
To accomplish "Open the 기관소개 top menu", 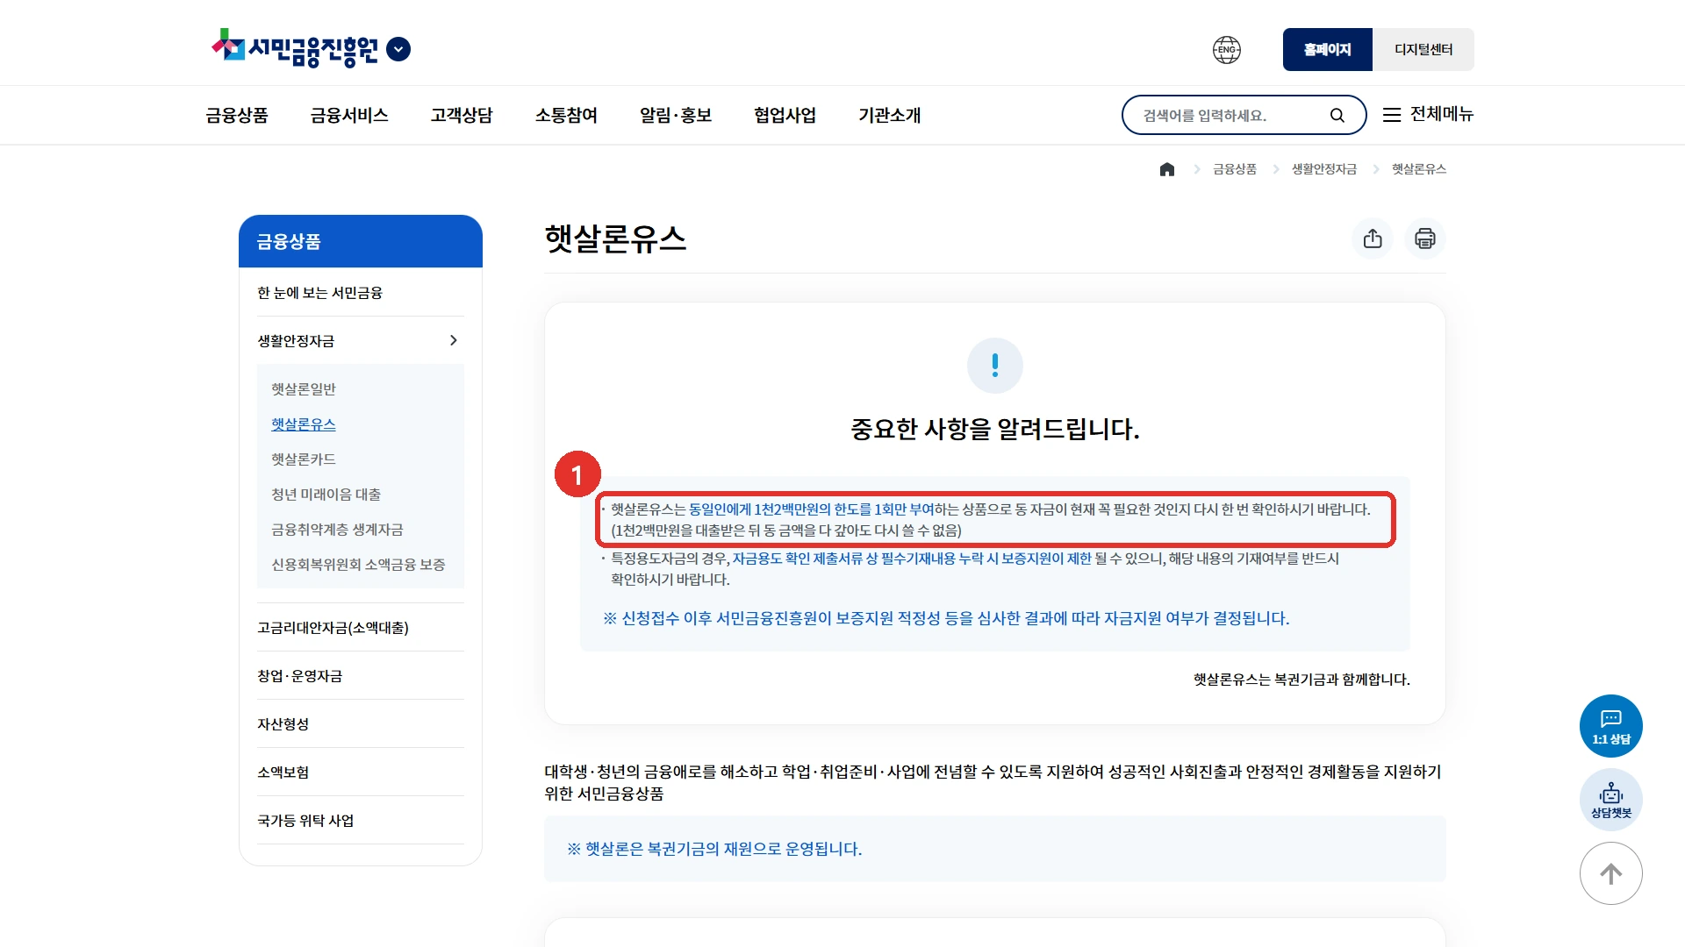I will coord(889,115).
